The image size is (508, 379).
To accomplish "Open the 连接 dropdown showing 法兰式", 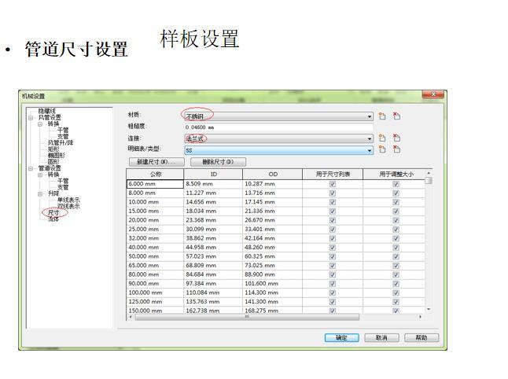I will coord(369,138).
